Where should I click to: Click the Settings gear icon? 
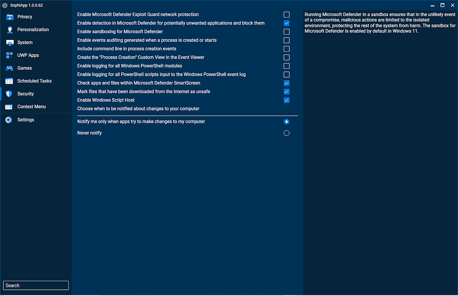[x=9, y=120]
